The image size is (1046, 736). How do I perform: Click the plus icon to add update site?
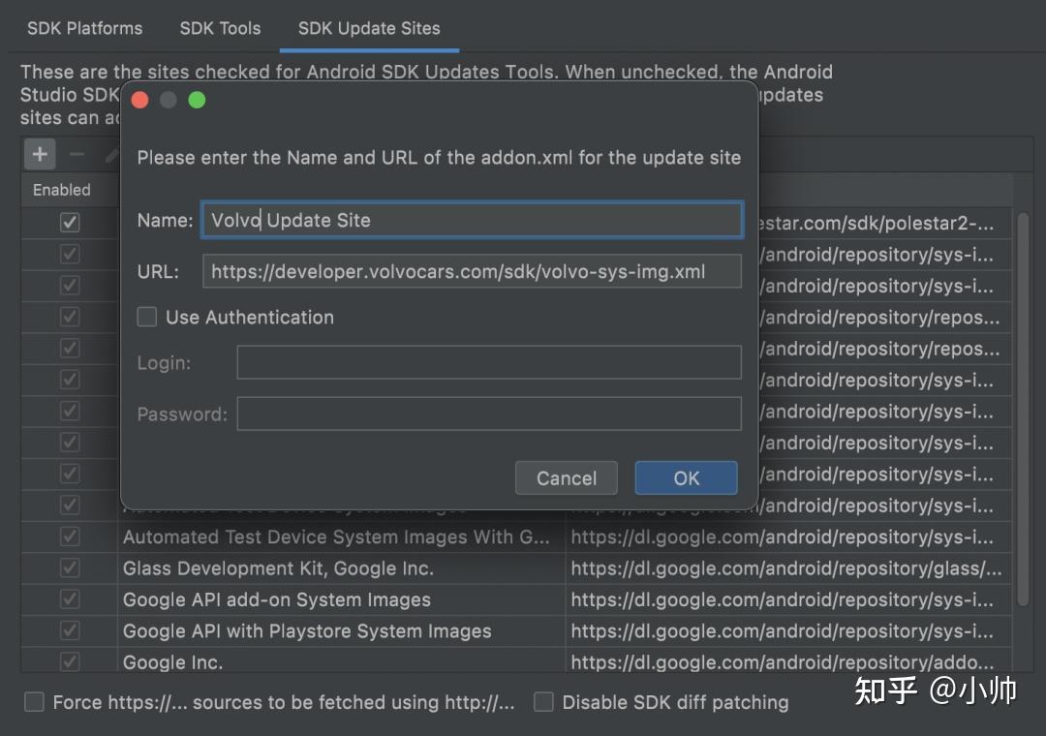coord(40,154)
